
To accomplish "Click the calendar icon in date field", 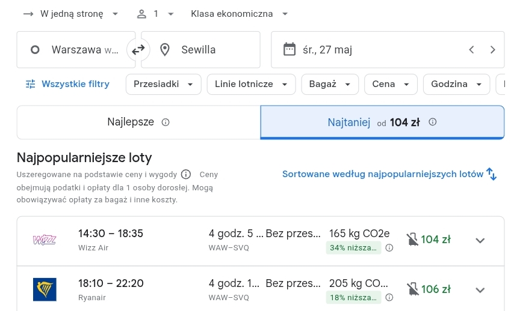I will (x=289, y=49).
